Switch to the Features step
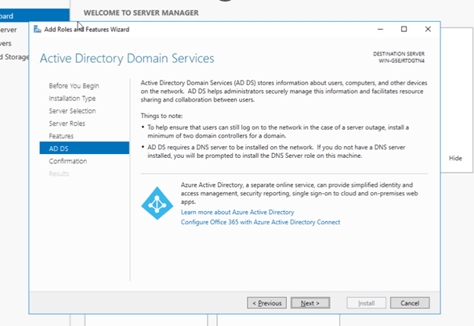The width and height of the screenshot is (474, 326). pos(60,135)
